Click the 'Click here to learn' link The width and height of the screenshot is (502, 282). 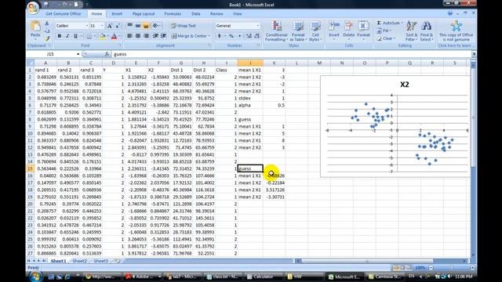click(x=456, y=45)
